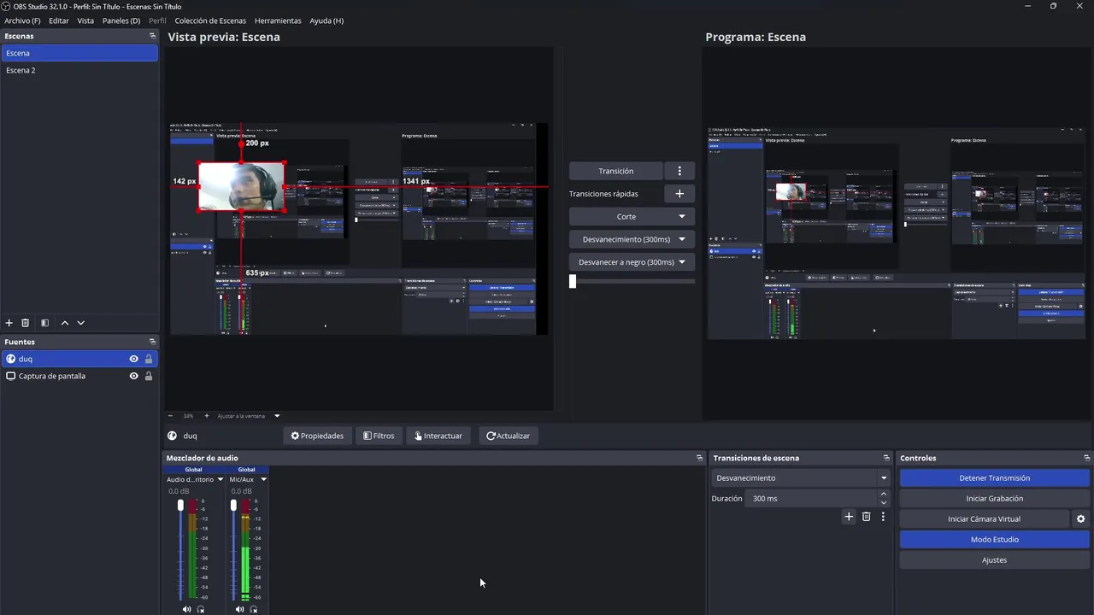The width and height of the screenshot is (1094, 615).
Task: Open Mic/Aux mixer options arrow
Action: point(263,479)
